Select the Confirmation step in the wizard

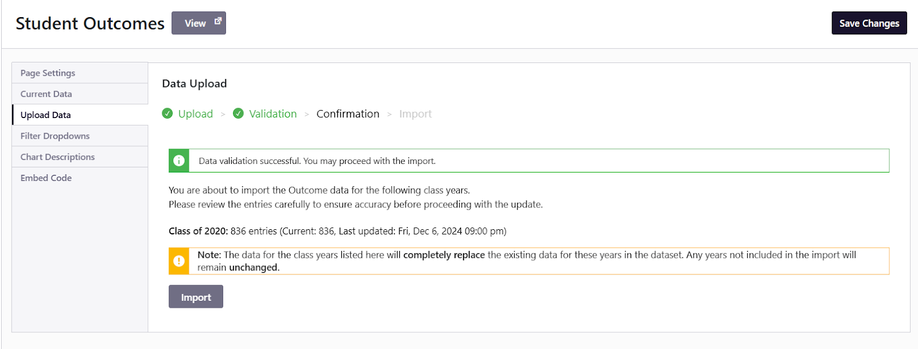[348, 114]
